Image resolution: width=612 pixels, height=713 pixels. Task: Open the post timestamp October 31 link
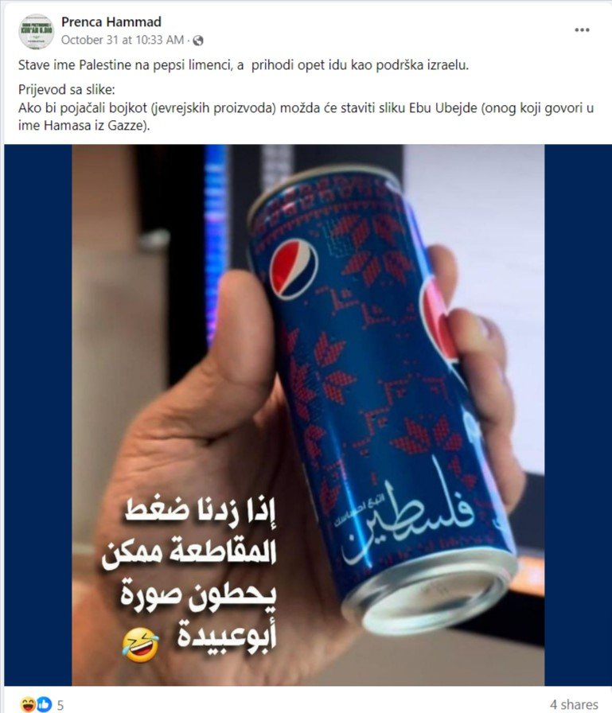[x=123, y=40]
